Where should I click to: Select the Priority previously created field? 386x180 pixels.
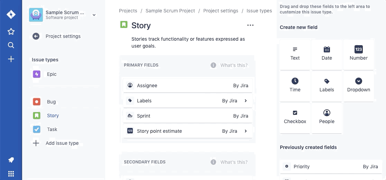[x=331, y=167]
